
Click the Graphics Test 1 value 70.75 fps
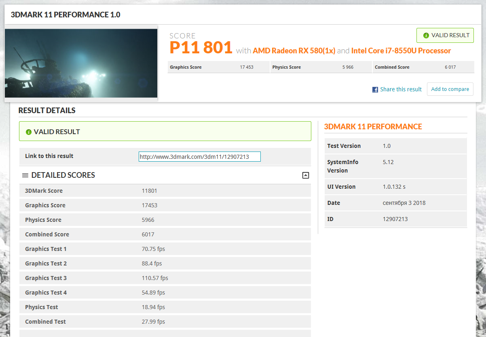click(x=153, y=249)
